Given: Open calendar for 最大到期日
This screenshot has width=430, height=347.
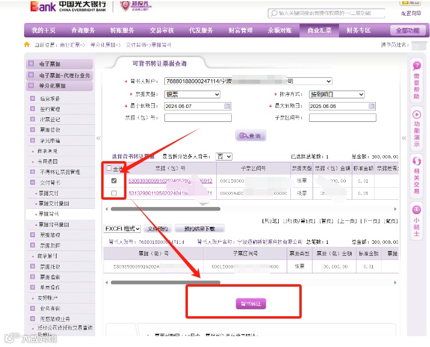Looking at the screenshot, I should pos(372,106).
